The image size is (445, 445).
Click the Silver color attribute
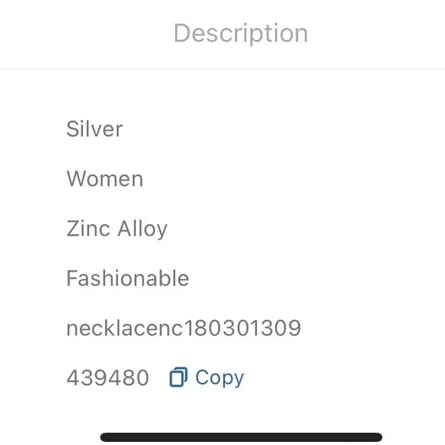click(x=94, y=129)
